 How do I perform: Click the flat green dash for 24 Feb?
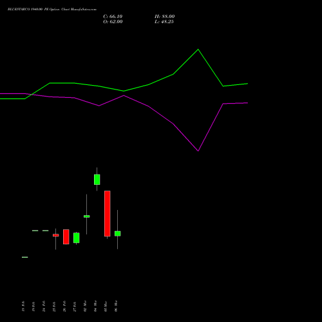(46, 231)
